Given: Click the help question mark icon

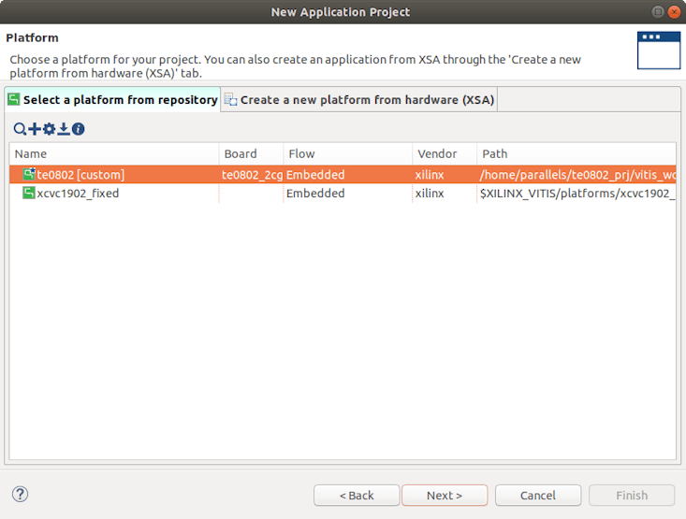Looking at the screenshot, I should pyautogui.click(x=20, y=495).
